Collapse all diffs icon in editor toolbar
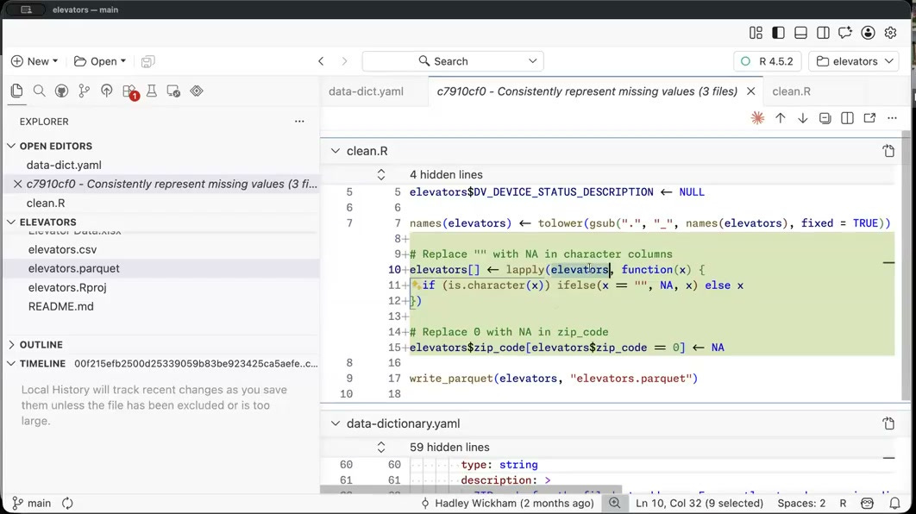This screenshot has width=916, height=514. 825,118
